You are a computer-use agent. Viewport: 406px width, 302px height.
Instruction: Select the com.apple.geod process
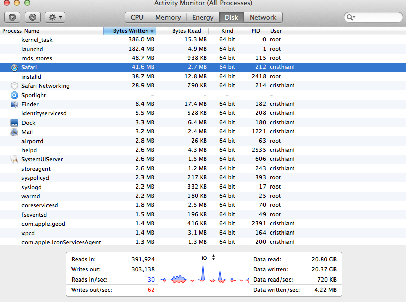[203, 223]
